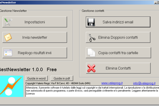Click the screwdriver and wrench Impostazioni icon
This screenshot has height=106, width=159.
pos(8,22)
